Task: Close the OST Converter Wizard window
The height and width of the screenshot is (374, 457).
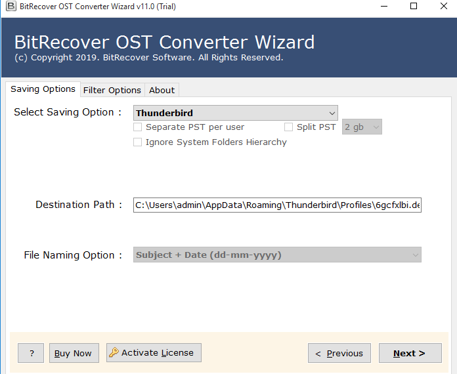Action: tap(443, 7)
